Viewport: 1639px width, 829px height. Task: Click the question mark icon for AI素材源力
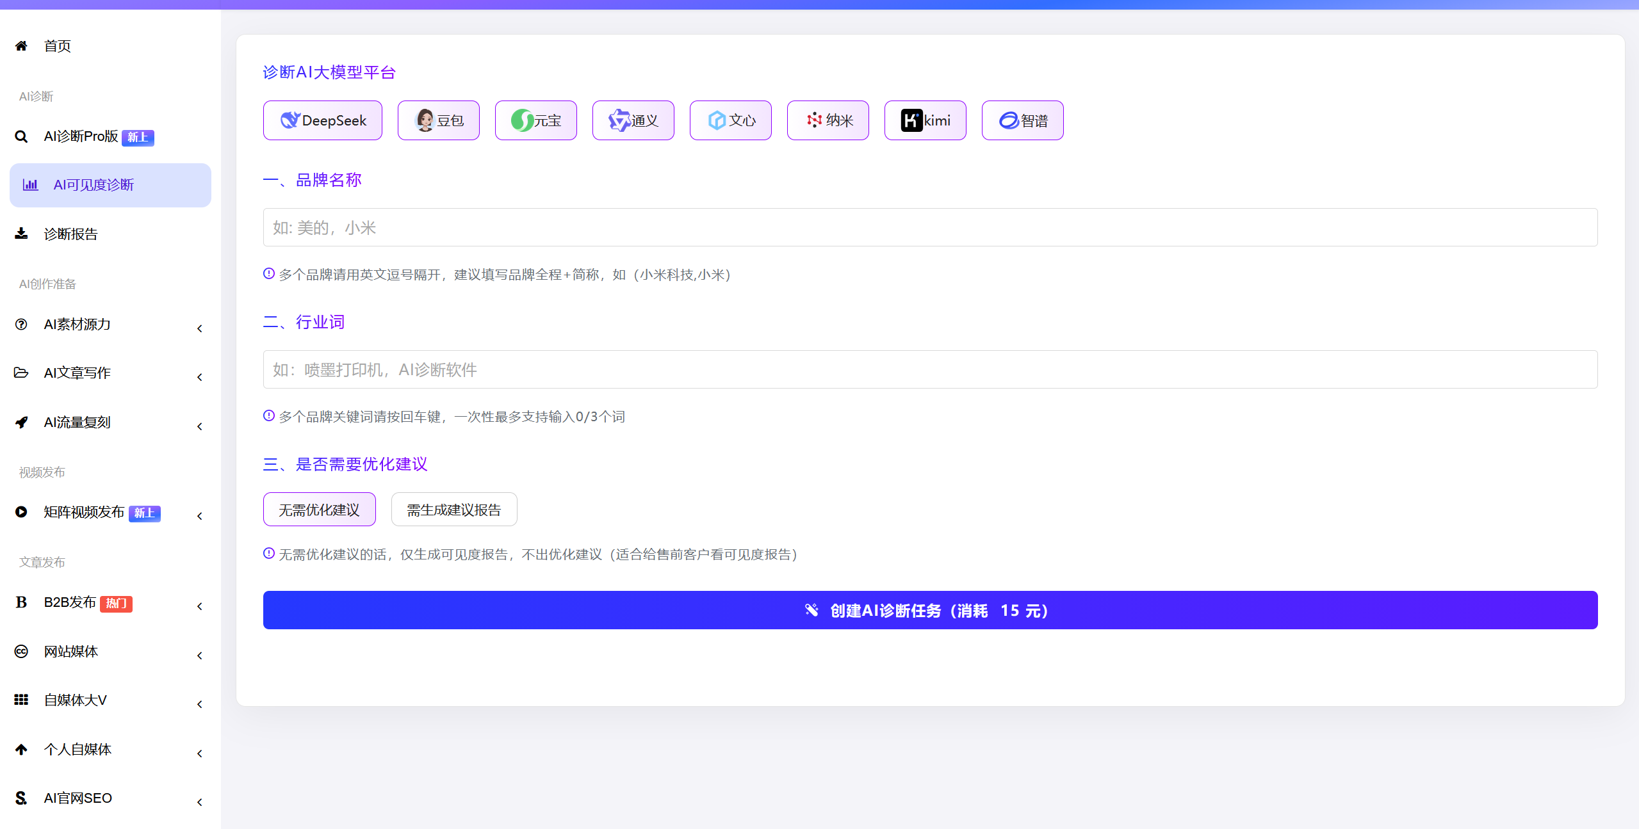(21, 325)
